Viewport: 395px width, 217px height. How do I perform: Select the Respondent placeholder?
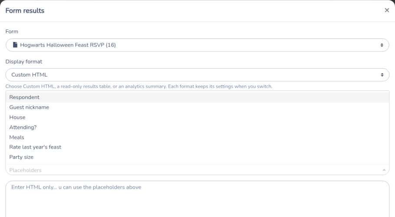(x=197, y=97)
